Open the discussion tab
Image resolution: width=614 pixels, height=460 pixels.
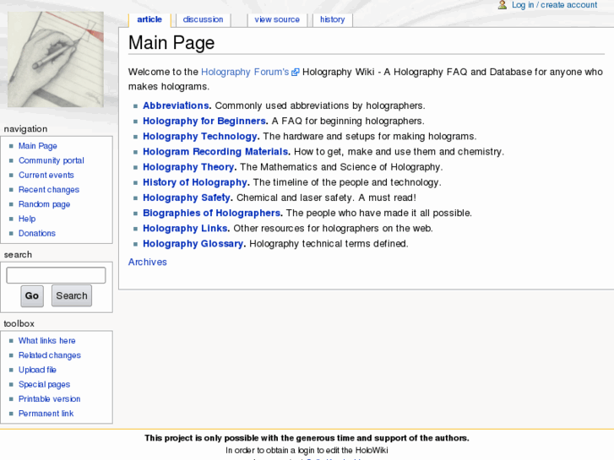coord(203,19)
